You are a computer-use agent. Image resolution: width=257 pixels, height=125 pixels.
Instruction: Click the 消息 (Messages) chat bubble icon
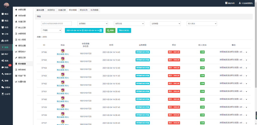coord(3,67)
